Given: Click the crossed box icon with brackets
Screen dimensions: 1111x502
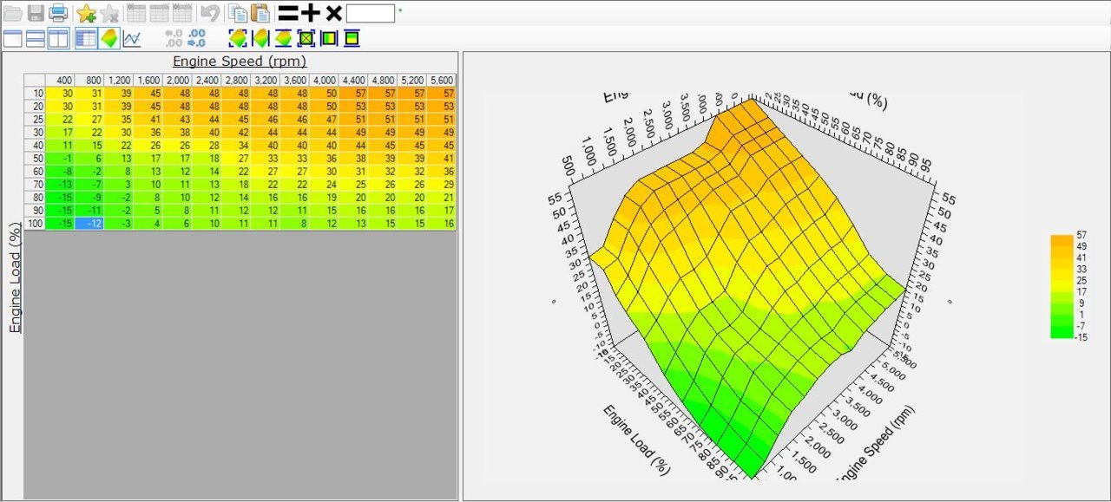Looking at the screenshot, I should 306,38.
